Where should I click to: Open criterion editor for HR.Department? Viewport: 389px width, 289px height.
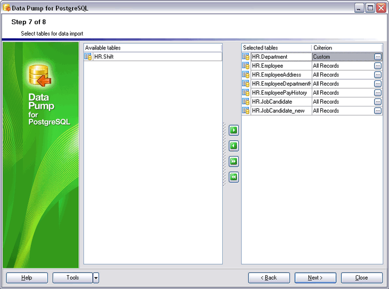click(377, 57)
